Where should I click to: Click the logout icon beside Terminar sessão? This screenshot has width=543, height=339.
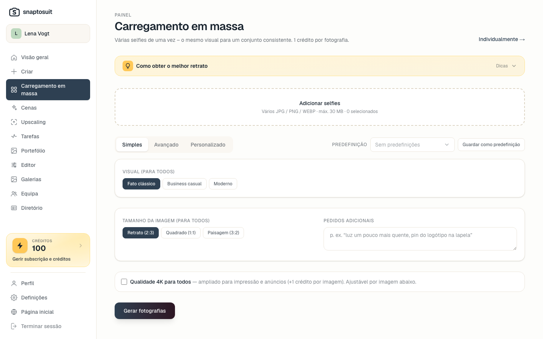[x=14, y=326]
